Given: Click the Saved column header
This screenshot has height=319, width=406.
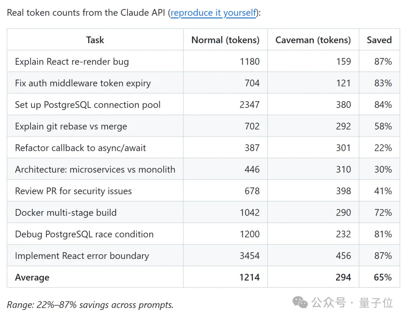Looking at the screenshot, I should click(x=379, y=40).
